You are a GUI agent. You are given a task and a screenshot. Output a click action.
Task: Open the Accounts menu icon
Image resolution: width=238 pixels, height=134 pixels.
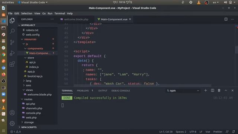pyautogui.click(x=12, y=112)
